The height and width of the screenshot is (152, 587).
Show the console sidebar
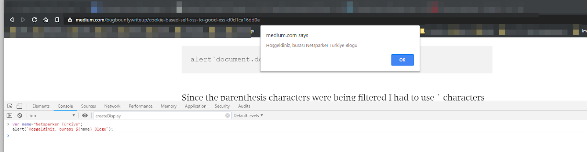(10, 116)
